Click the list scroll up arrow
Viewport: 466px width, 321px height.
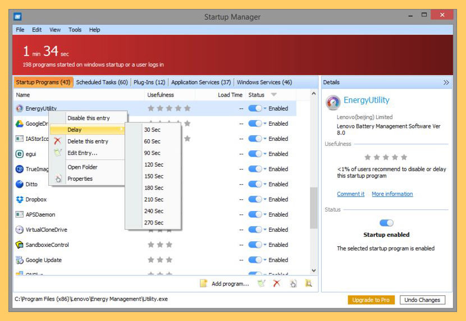(313, 94)
